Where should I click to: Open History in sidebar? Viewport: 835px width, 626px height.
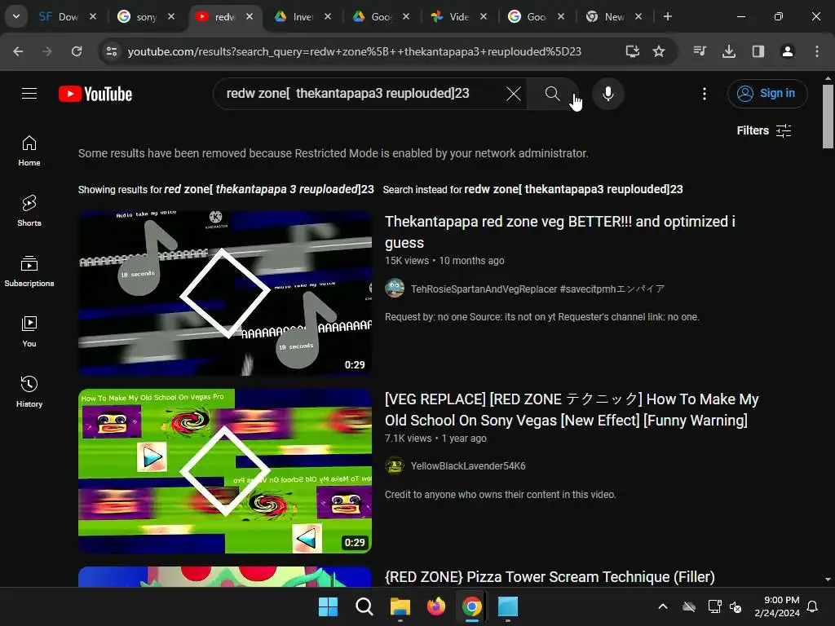click(x=29, y=392)
